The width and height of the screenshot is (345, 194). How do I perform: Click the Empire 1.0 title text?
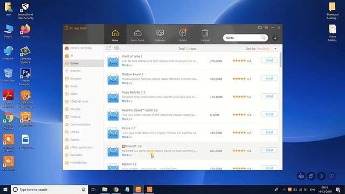[128, 128]
